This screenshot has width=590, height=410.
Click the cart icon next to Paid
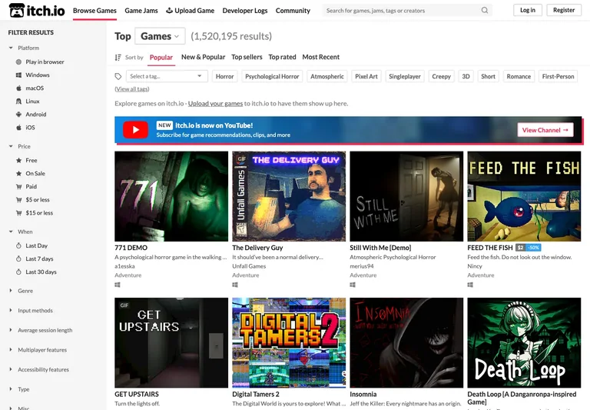coord(18,186)
